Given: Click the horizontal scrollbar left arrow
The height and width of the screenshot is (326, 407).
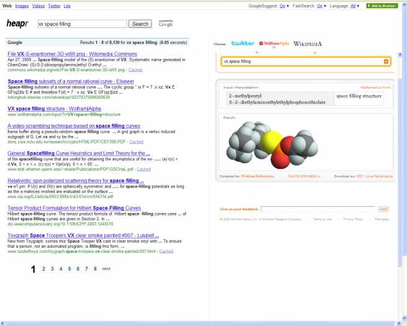Looking at the screenshot, I should [x=2, y=324].
